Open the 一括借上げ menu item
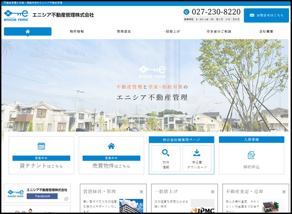The height and width of the screenshot is (214, 292). click(x=171, y=31)
